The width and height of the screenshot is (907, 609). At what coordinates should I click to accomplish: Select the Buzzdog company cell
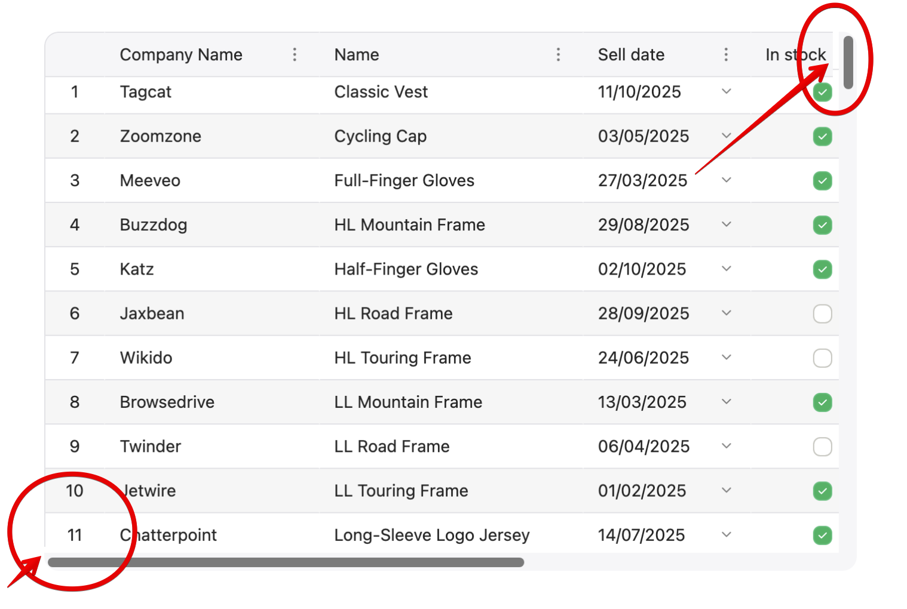tap(212, 224)
